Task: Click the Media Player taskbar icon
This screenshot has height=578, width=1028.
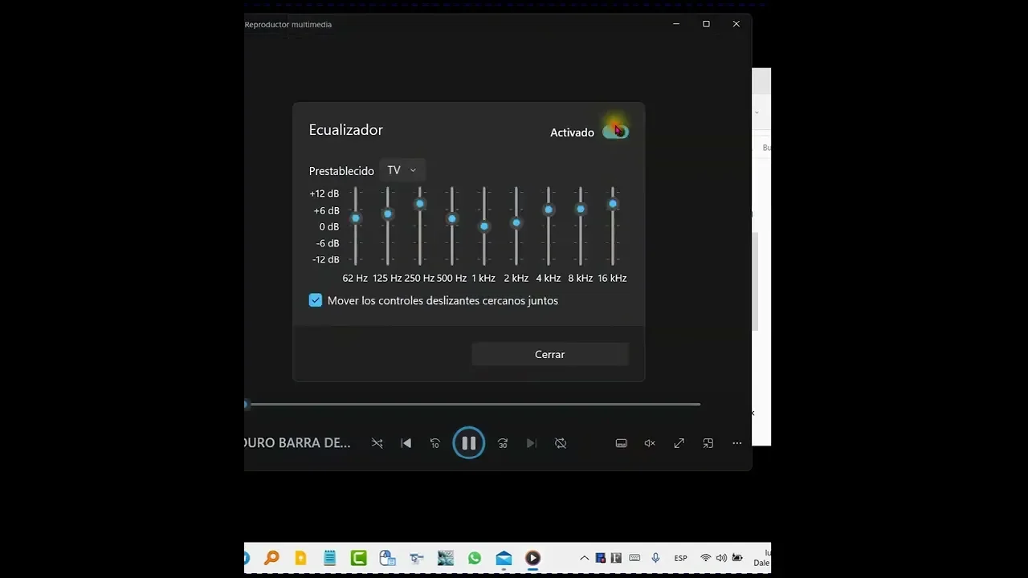Action: tap(532, 558)
